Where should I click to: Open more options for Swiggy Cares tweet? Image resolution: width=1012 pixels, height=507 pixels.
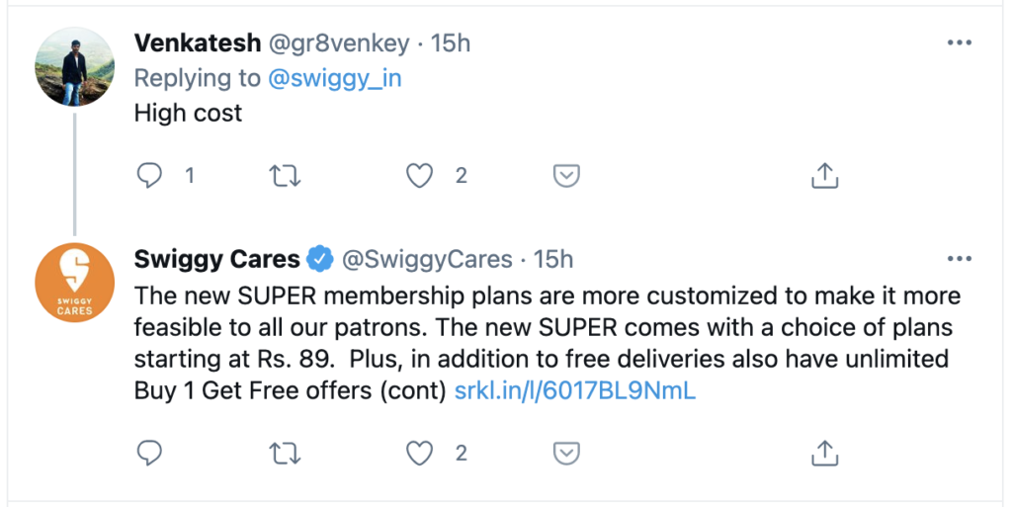[960, 259]
